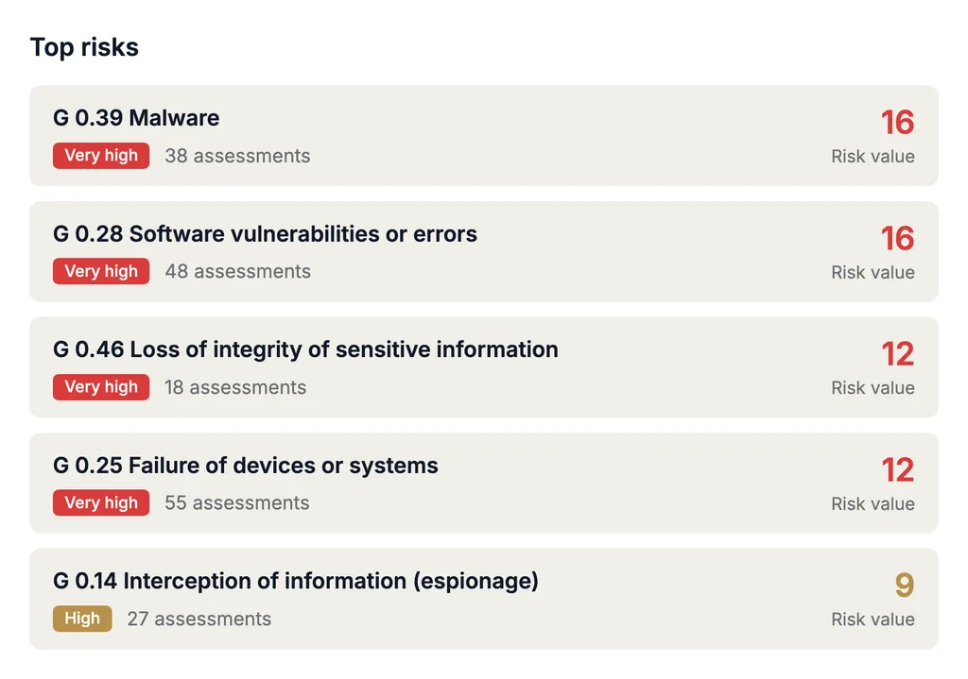
Task: Click risk value 16 for Software vulnerabilities
Action: point(897,238)
